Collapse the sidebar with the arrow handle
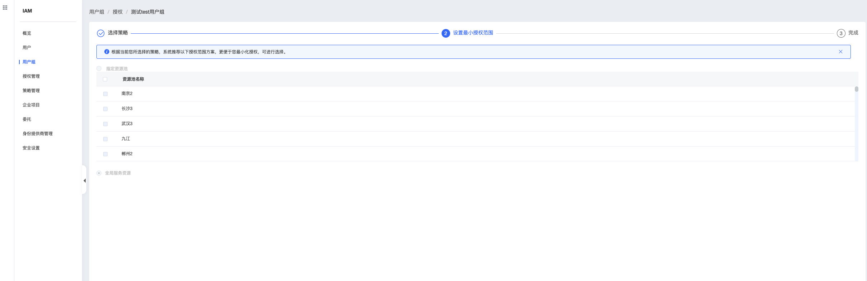 [85, 181]
